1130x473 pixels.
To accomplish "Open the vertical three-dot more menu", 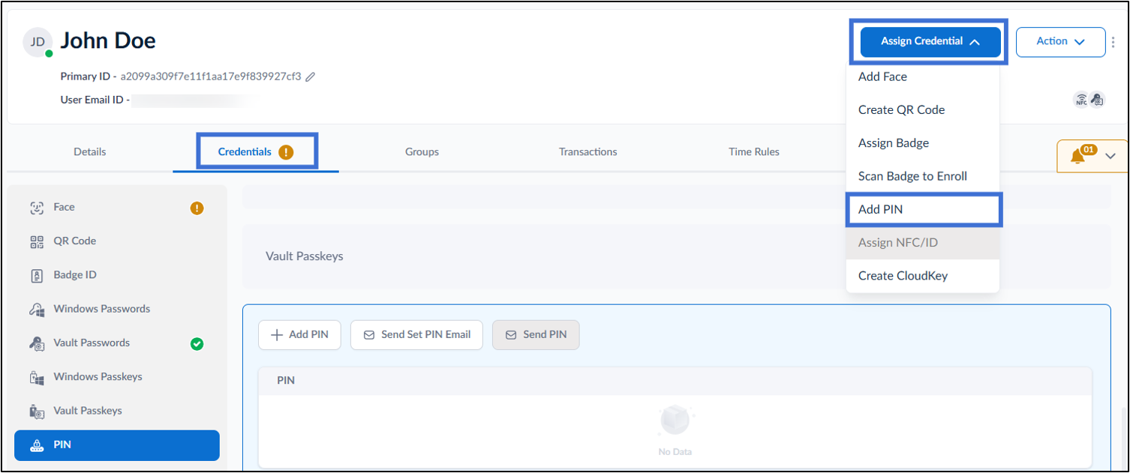I will click(1113, 43).
